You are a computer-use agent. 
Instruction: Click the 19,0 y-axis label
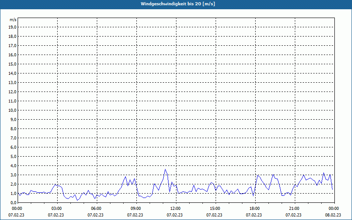(12, 27)
